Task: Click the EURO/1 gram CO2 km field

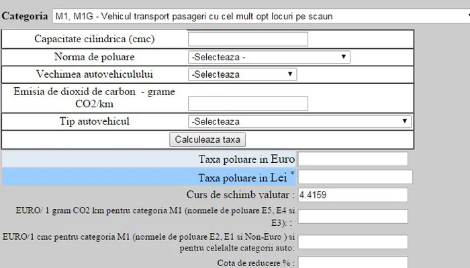Action: 352,216
